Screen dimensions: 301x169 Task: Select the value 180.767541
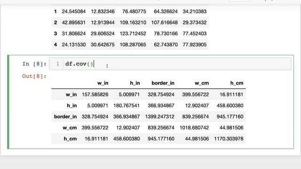[x=127, y=106]
